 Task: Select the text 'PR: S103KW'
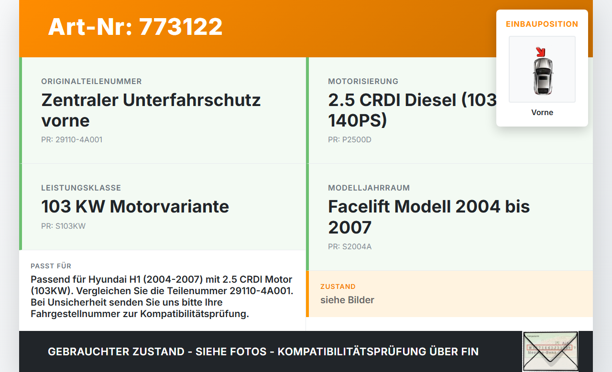click(x=63, y=226)
